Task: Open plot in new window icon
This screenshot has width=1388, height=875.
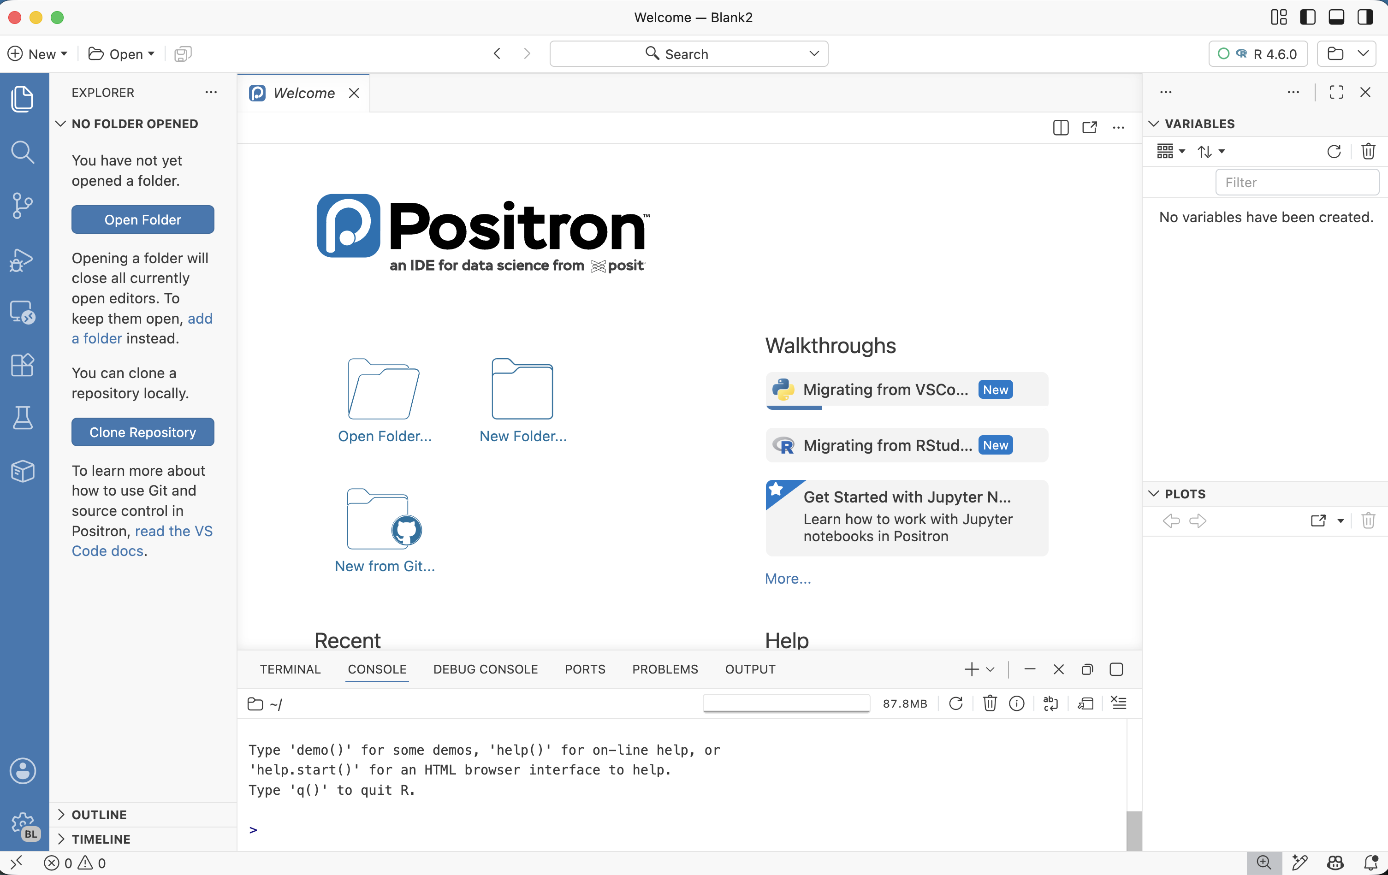Action: 1318,520
